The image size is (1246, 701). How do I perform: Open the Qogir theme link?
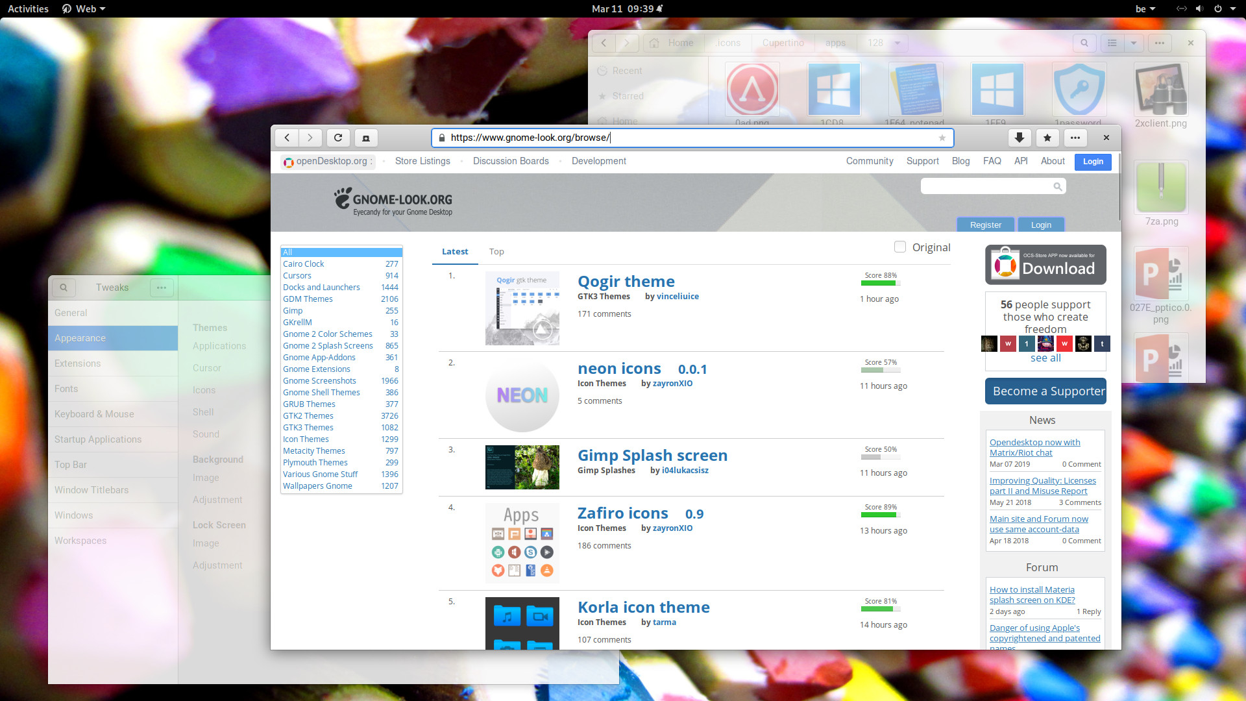(x=626, y=281)
